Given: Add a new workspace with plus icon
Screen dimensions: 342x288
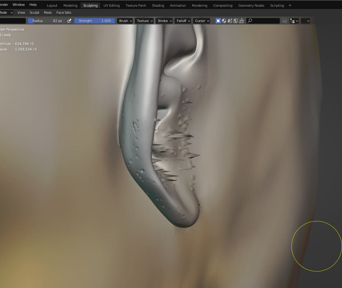Looking at the screenshot, I should [x=290, y=5].
